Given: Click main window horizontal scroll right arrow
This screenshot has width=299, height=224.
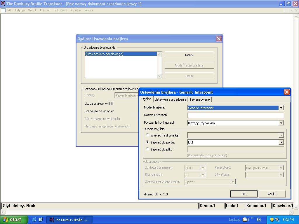Looking at the screenshot, I should coord(291,212).
